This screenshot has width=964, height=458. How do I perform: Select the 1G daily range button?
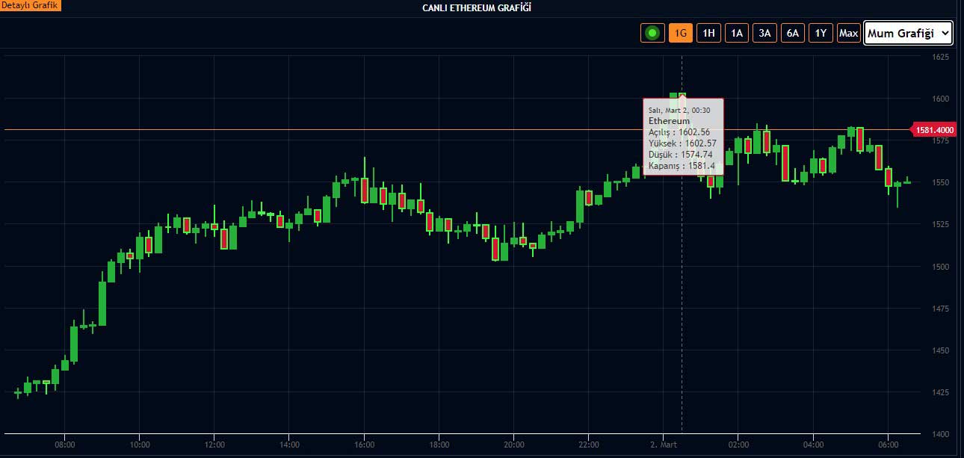tap(681, 33)
